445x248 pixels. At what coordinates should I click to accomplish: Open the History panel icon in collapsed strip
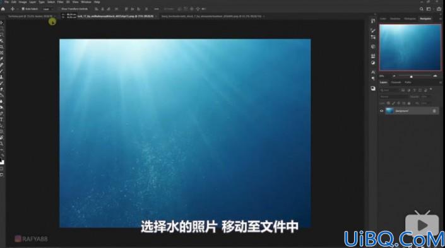373,21
